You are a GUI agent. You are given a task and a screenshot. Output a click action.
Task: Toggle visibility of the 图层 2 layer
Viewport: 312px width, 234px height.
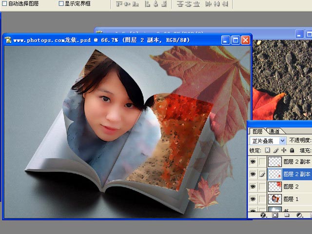[x=253, y=186]
